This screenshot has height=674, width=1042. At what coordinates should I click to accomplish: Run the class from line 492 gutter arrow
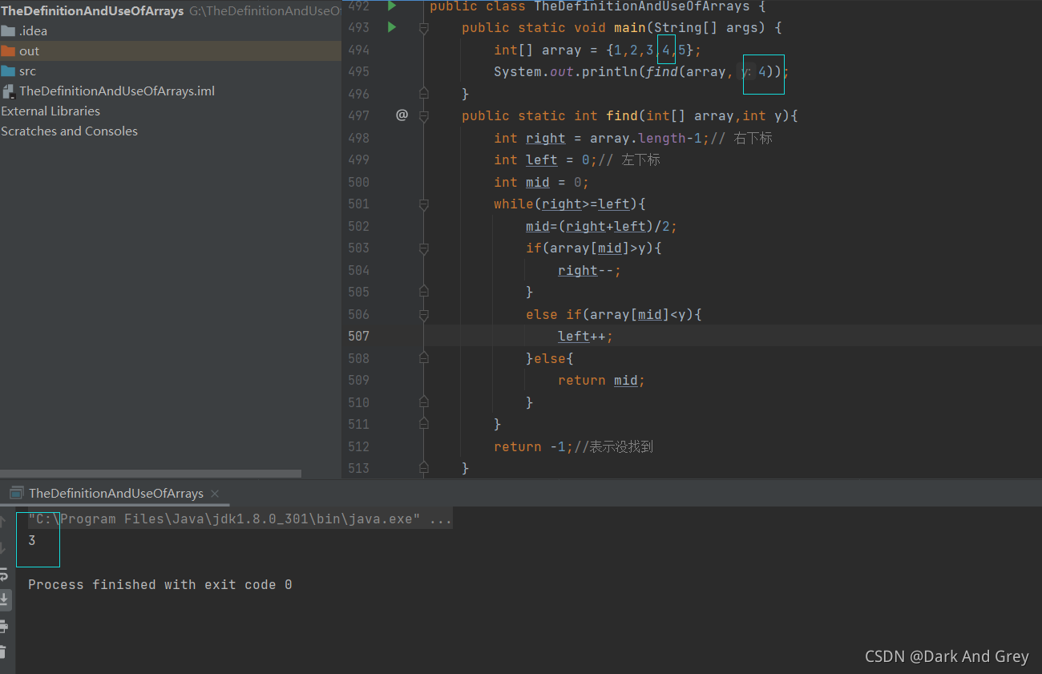(392, 6)
